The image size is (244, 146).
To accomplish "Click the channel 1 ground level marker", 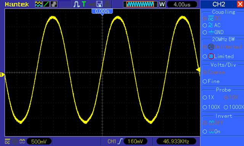I will [2, 75].
